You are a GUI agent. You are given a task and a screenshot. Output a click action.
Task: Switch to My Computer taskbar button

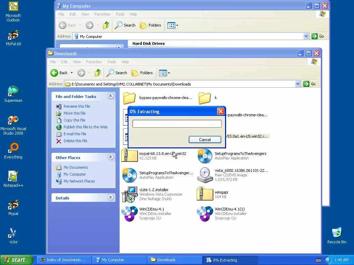pyautogui.click(x=120, y=260)
